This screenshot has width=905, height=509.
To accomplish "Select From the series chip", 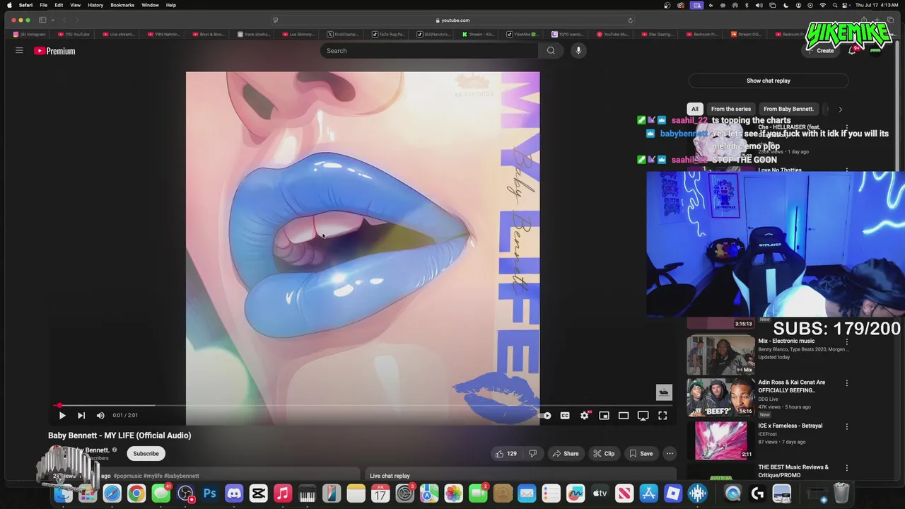I will click(731, 109).
